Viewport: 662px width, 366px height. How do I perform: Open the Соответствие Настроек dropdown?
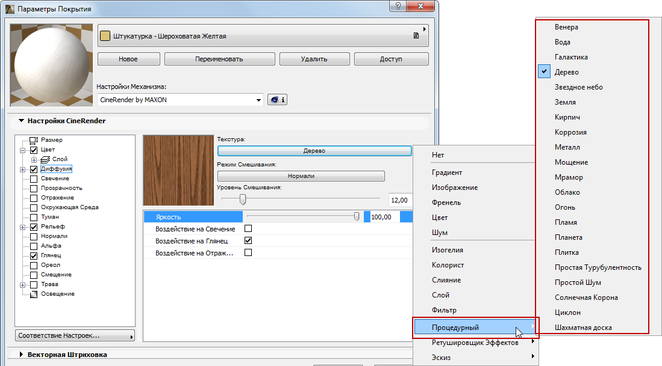pyautogui.click(x=75, y=336)
